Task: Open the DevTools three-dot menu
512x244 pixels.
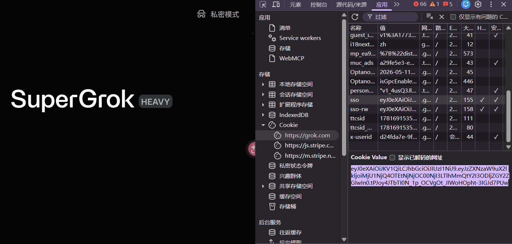Action: [x=491, y=4]
